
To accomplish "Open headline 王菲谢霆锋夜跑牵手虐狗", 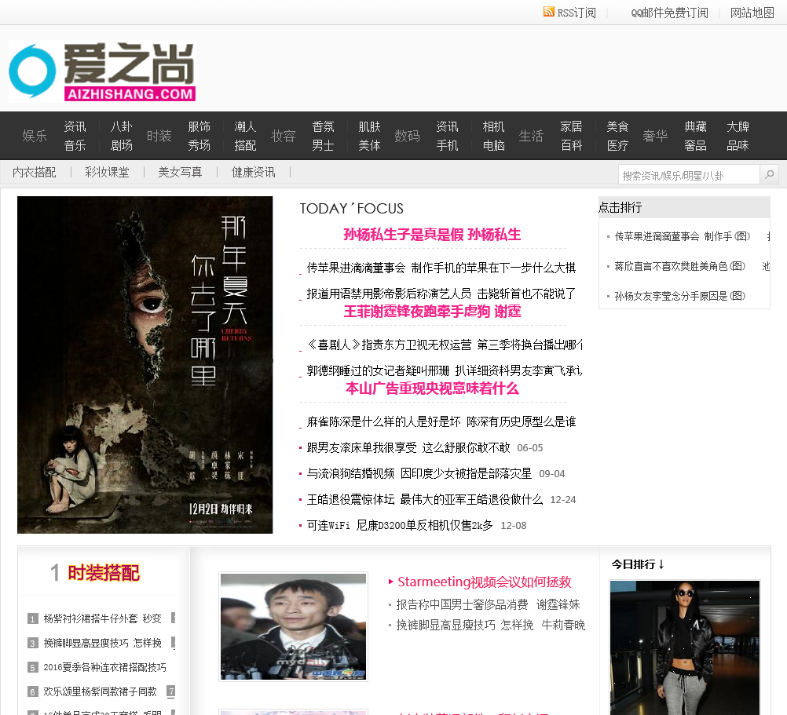I will [432, 312].
